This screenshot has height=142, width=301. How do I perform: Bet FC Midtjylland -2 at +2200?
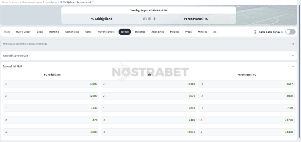pyautogui.click(x=51, y=96)
